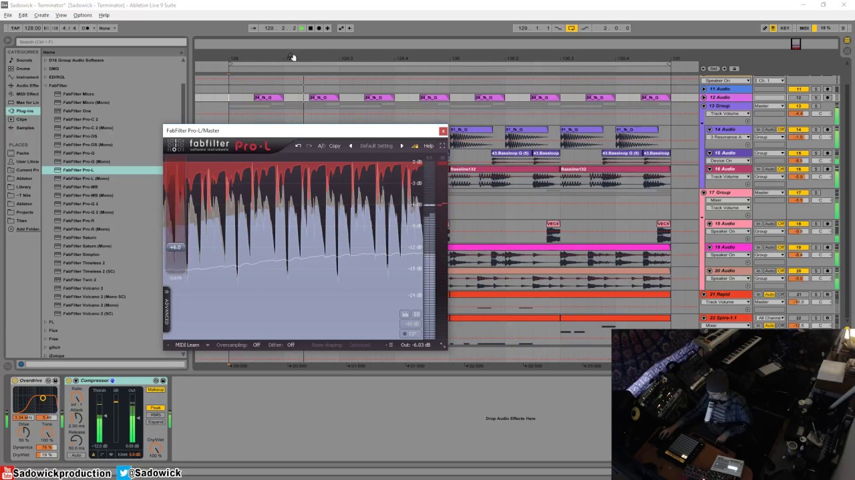Select Samples category in browser

point(25,127)
